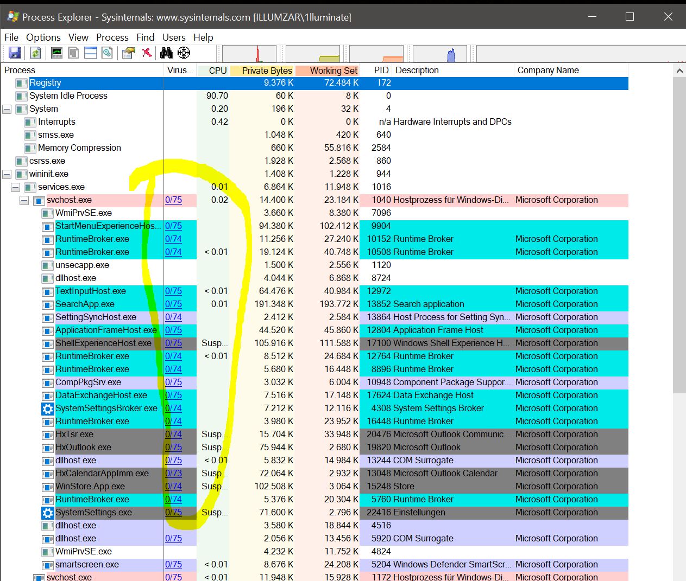The height and width of the screenshot is (581, 686).
Task: Select the smss.exe row
Action: [314, 135]
